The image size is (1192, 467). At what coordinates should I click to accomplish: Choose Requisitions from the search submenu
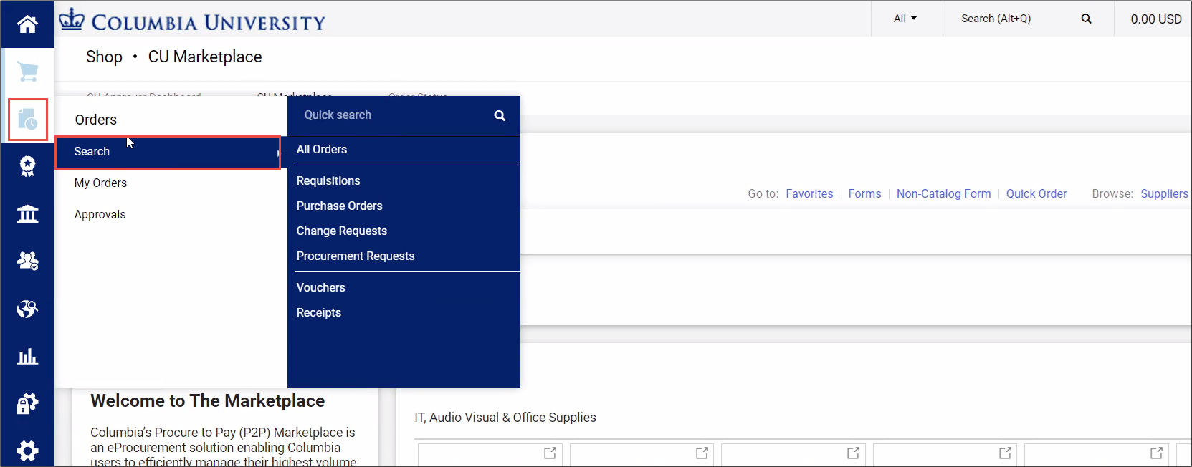pyautogui.click(x=328, y=180)
